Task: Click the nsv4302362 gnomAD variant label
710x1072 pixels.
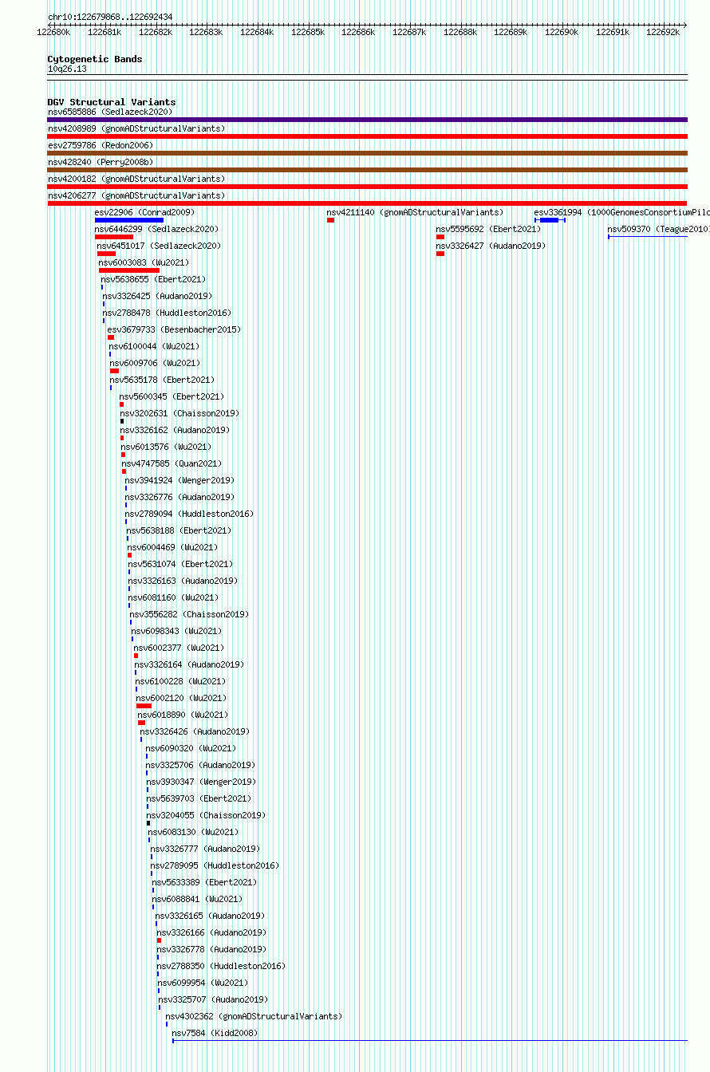Action: point(254,1016)
